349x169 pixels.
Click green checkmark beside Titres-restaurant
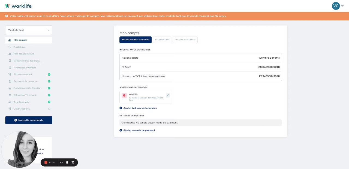click(x=49, y=74)
